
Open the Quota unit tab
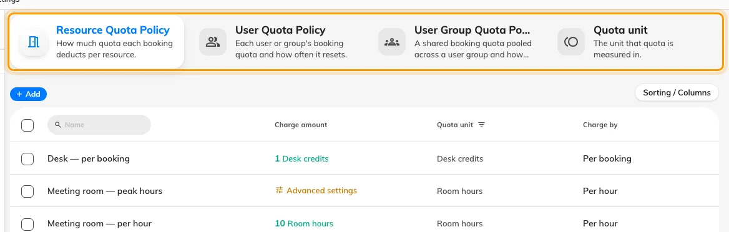tap(634, 42)
